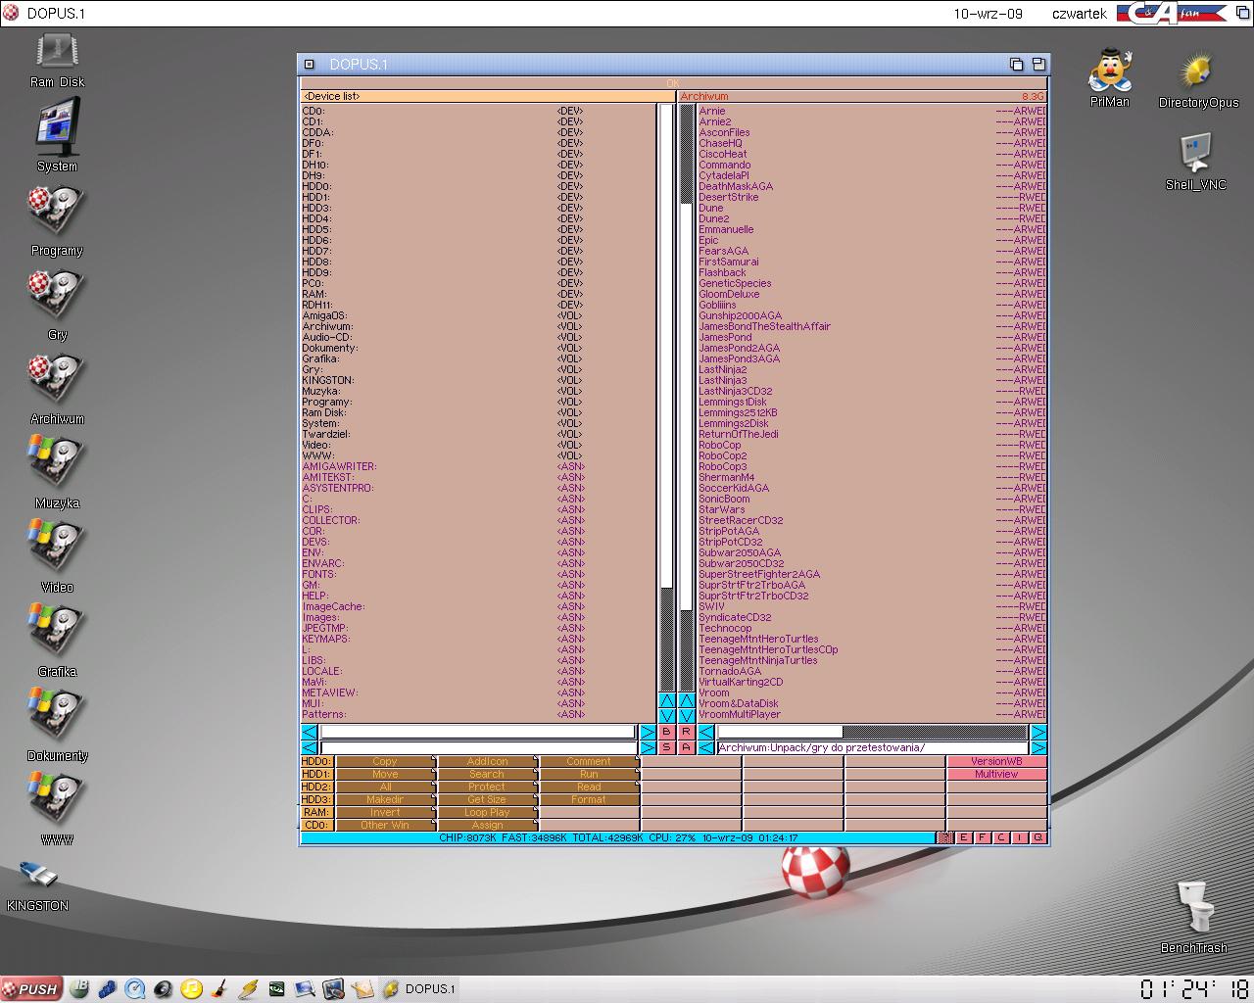Select the Dokumenty drive icon
Screen dimensions: 1254x1003
(57, 716)
